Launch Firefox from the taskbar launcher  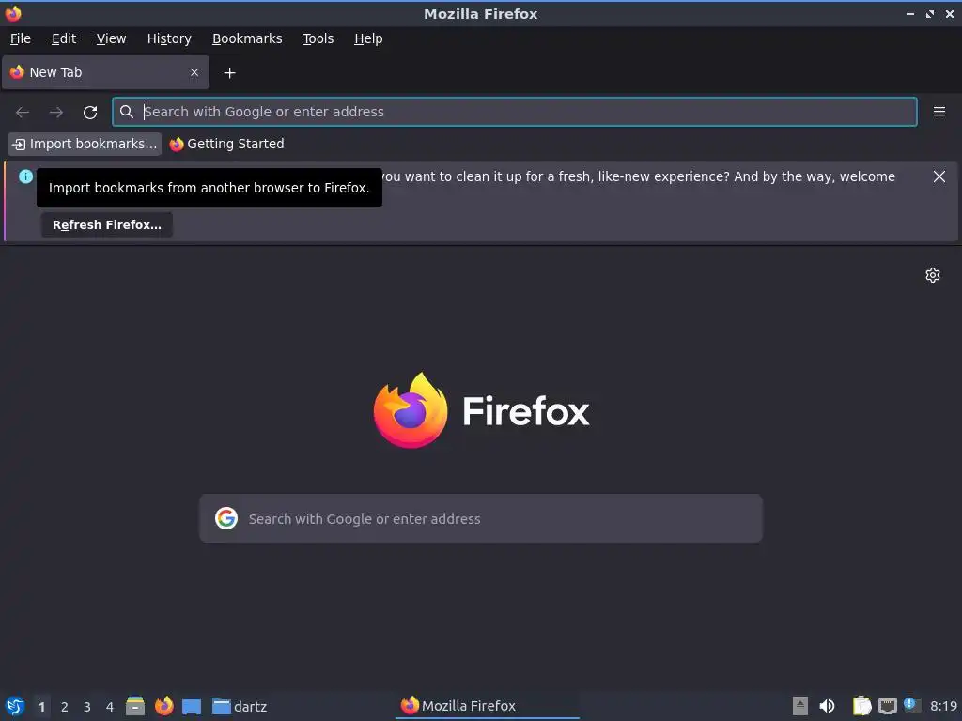pyautogui.click(x=163, y=706)
